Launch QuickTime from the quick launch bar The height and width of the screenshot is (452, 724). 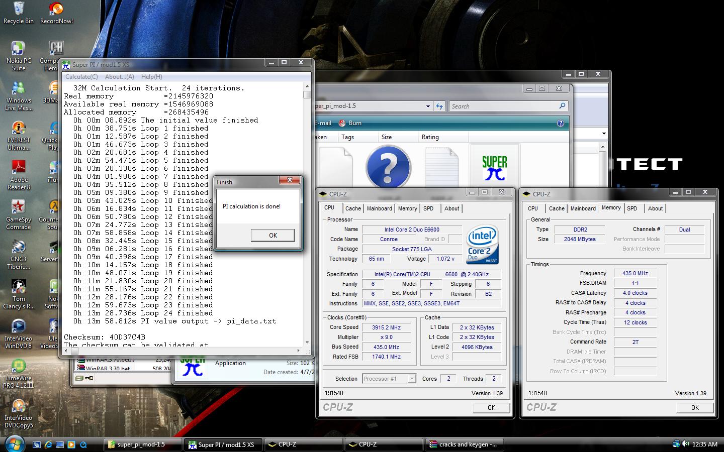(x=83, y=444)
